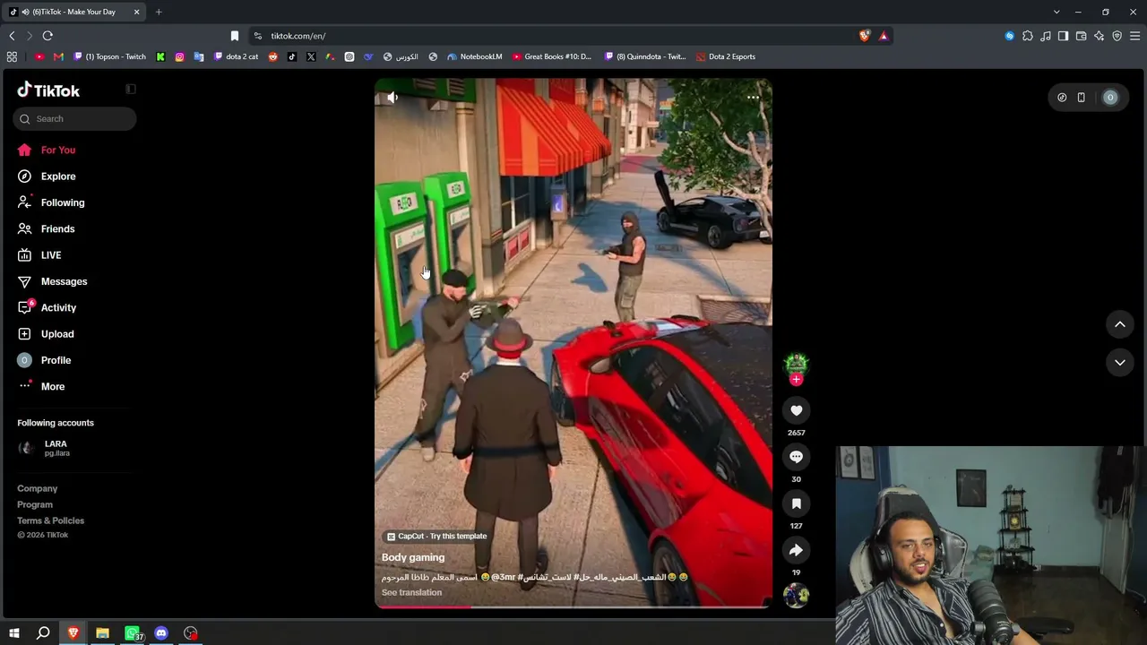Image resolution: width=1147 pixels, height=645 pixels.
Task: Open the video's three-dot options menu
Action: point(753,97)
